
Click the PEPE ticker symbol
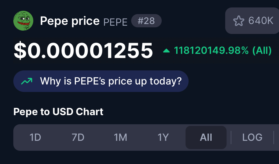115,22
